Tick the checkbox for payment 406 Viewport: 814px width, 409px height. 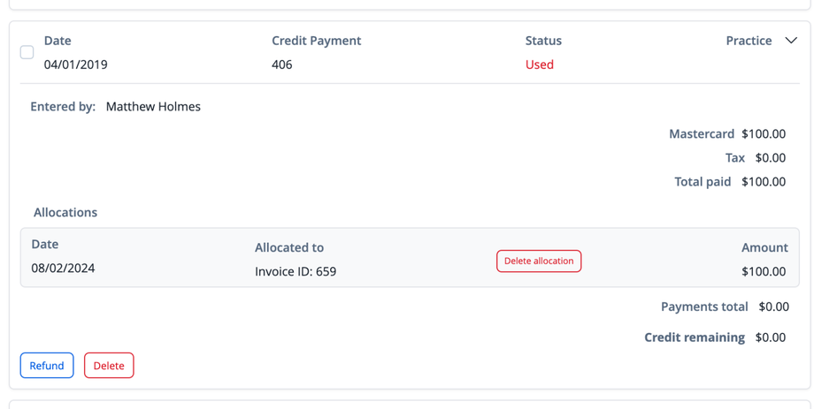[x=27, y=52]
